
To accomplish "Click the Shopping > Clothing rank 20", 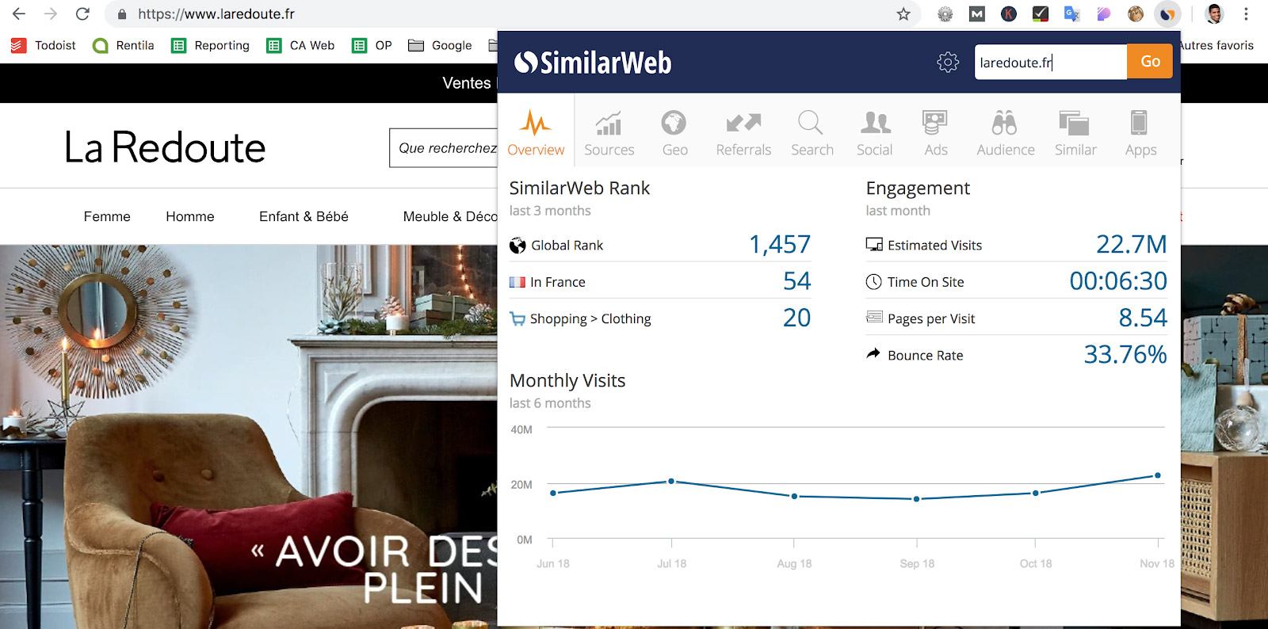I will point(796,318).
